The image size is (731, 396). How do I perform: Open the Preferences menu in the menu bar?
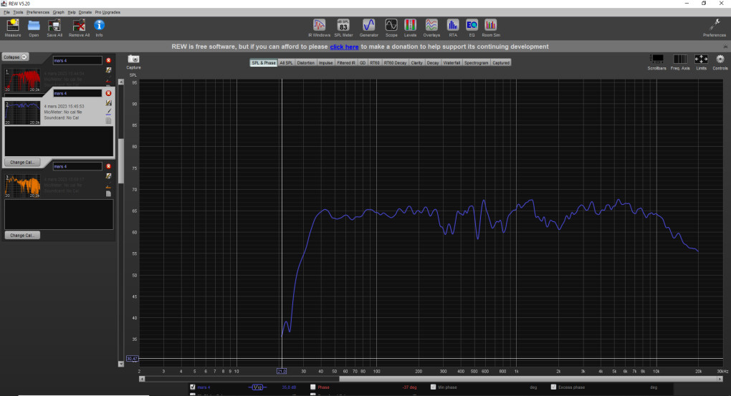click(38, 13)
